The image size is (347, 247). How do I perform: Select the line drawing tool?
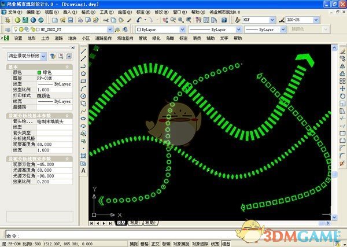pos(83,51)
